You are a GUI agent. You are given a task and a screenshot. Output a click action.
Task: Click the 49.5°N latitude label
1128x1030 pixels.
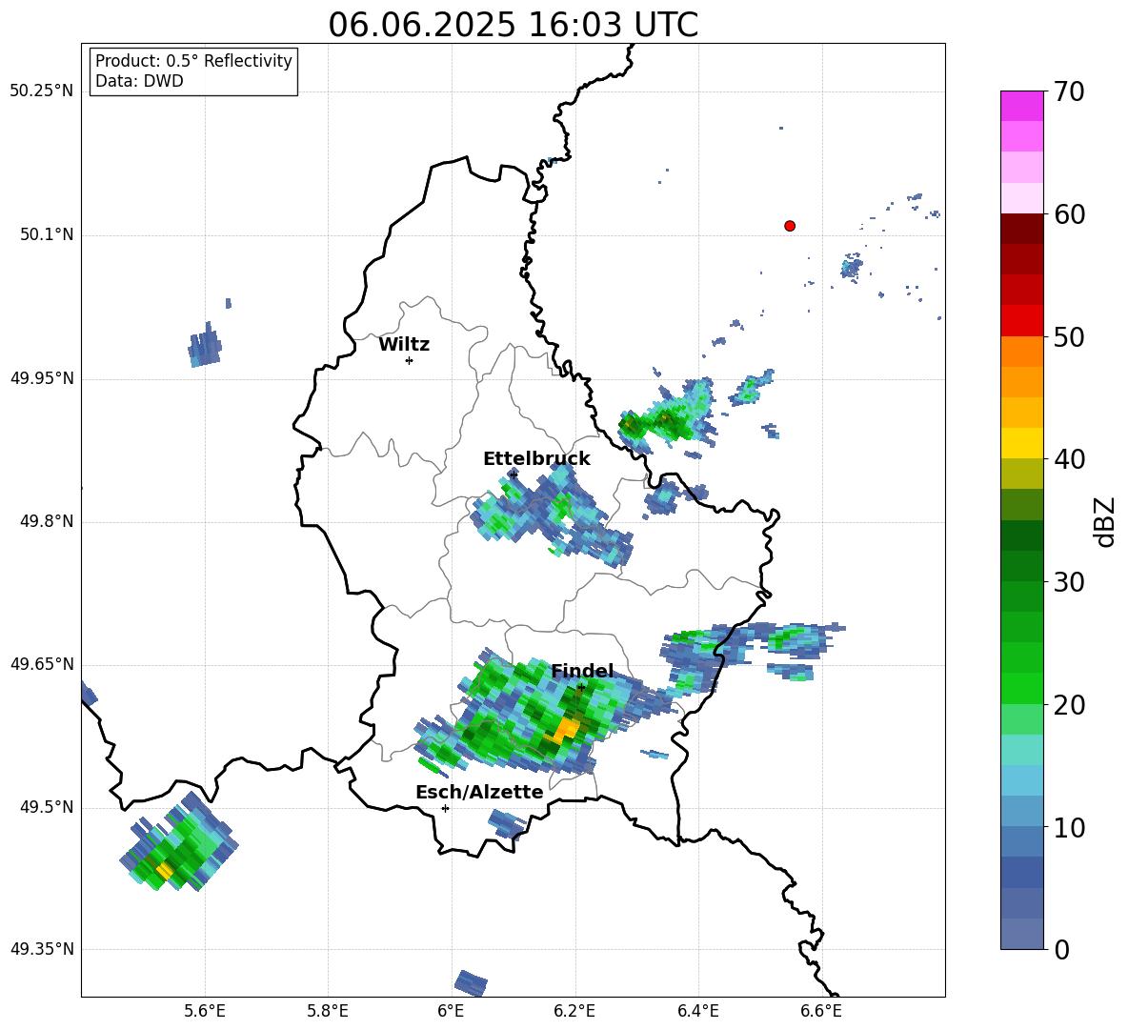pos(47,807)
